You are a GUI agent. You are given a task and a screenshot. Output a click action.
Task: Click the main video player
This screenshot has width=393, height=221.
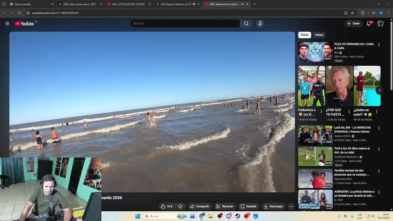click(x=152, y=112)
